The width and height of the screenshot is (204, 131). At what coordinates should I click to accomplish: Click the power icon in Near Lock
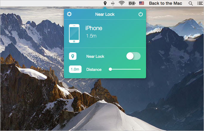141,14
